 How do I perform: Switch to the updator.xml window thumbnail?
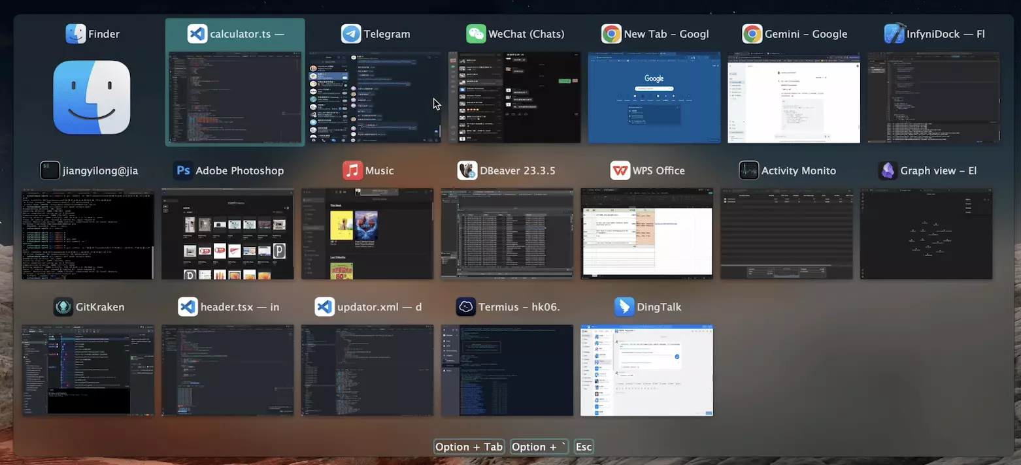(x=368, y=370)
